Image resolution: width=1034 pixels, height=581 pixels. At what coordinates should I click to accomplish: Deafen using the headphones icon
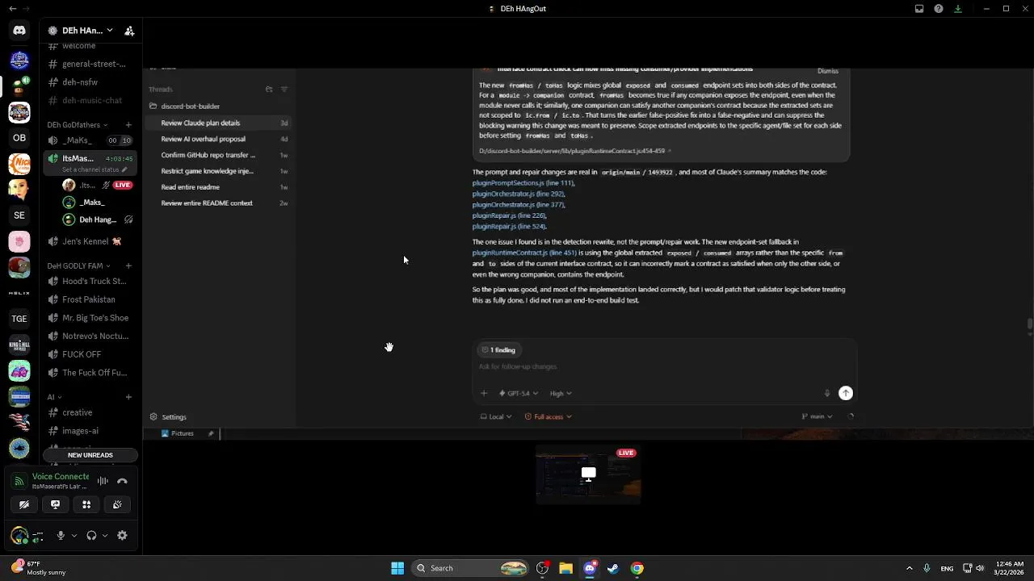(x=91, y=535)
